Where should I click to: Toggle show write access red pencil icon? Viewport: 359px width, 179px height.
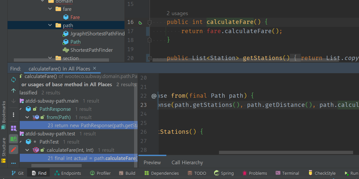pos(14,149)
